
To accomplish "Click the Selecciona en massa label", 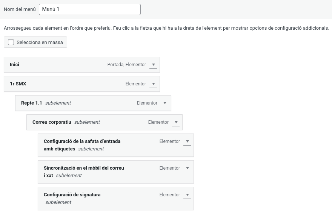I will 40,43.
